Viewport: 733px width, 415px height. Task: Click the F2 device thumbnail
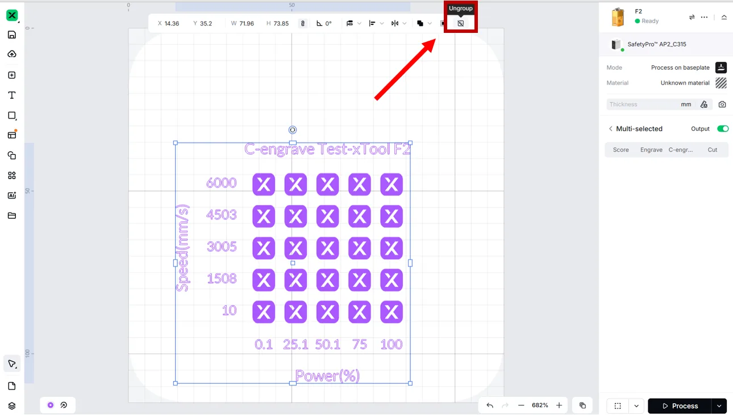(618, 17)
